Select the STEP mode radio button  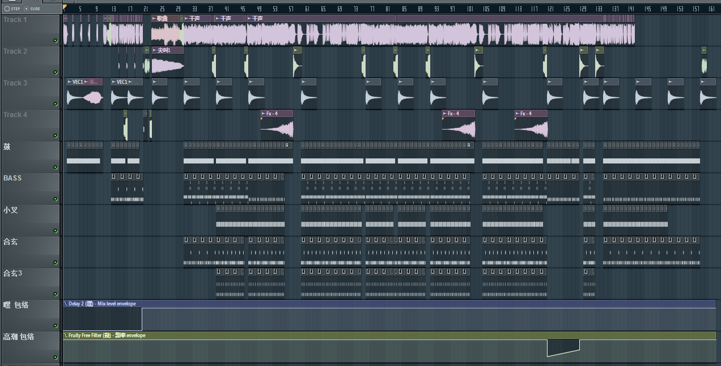click(x=7, y=8)
